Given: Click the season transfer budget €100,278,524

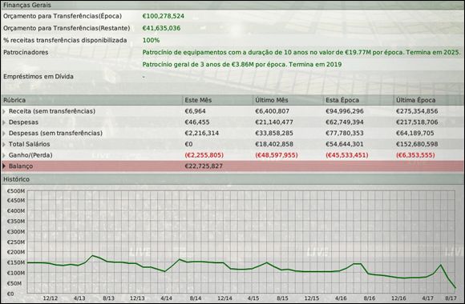Looking at the screenshot, I should (164, 16).
